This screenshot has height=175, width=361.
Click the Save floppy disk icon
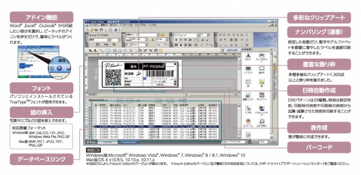point(96,30)
